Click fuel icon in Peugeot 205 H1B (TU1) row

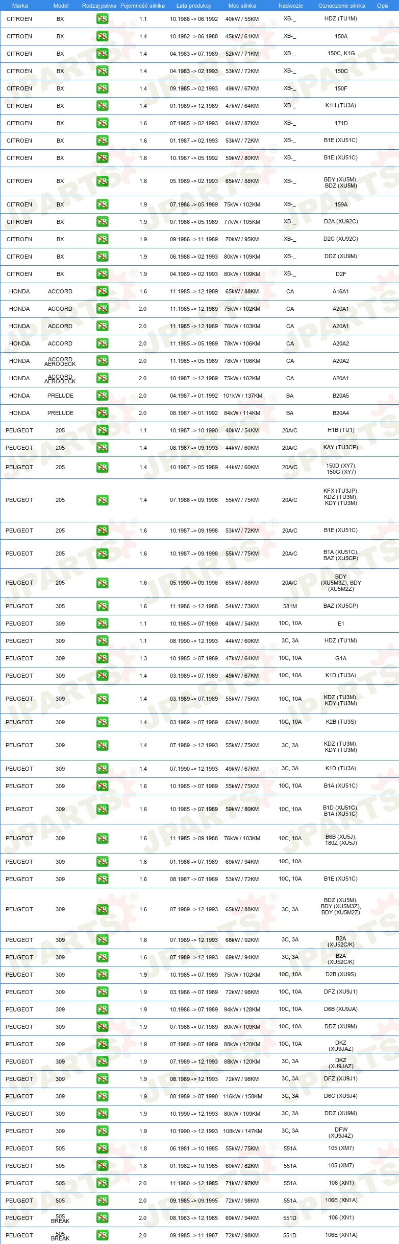102,430
